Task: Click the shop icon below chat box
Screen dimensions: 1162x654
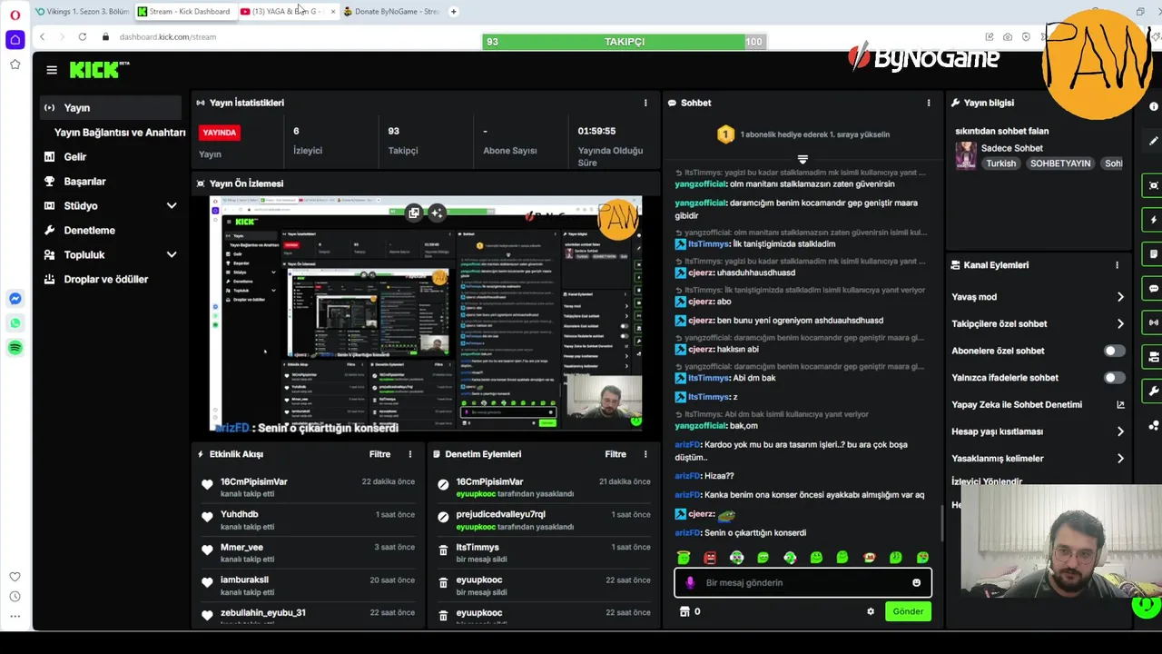Action: pos(684,611)
